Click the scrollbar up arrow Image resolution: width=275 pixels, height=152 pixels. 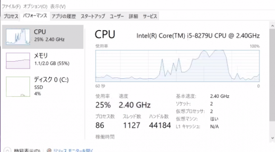coord(272,26)
